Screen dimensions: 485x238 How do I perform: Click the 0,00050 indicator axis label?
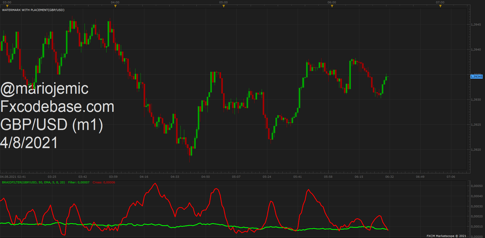(x=477, y=186)
